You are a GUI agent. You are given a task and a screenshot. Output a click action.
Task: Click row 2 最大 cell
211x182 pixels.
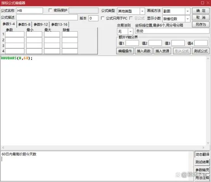[52, 40]
